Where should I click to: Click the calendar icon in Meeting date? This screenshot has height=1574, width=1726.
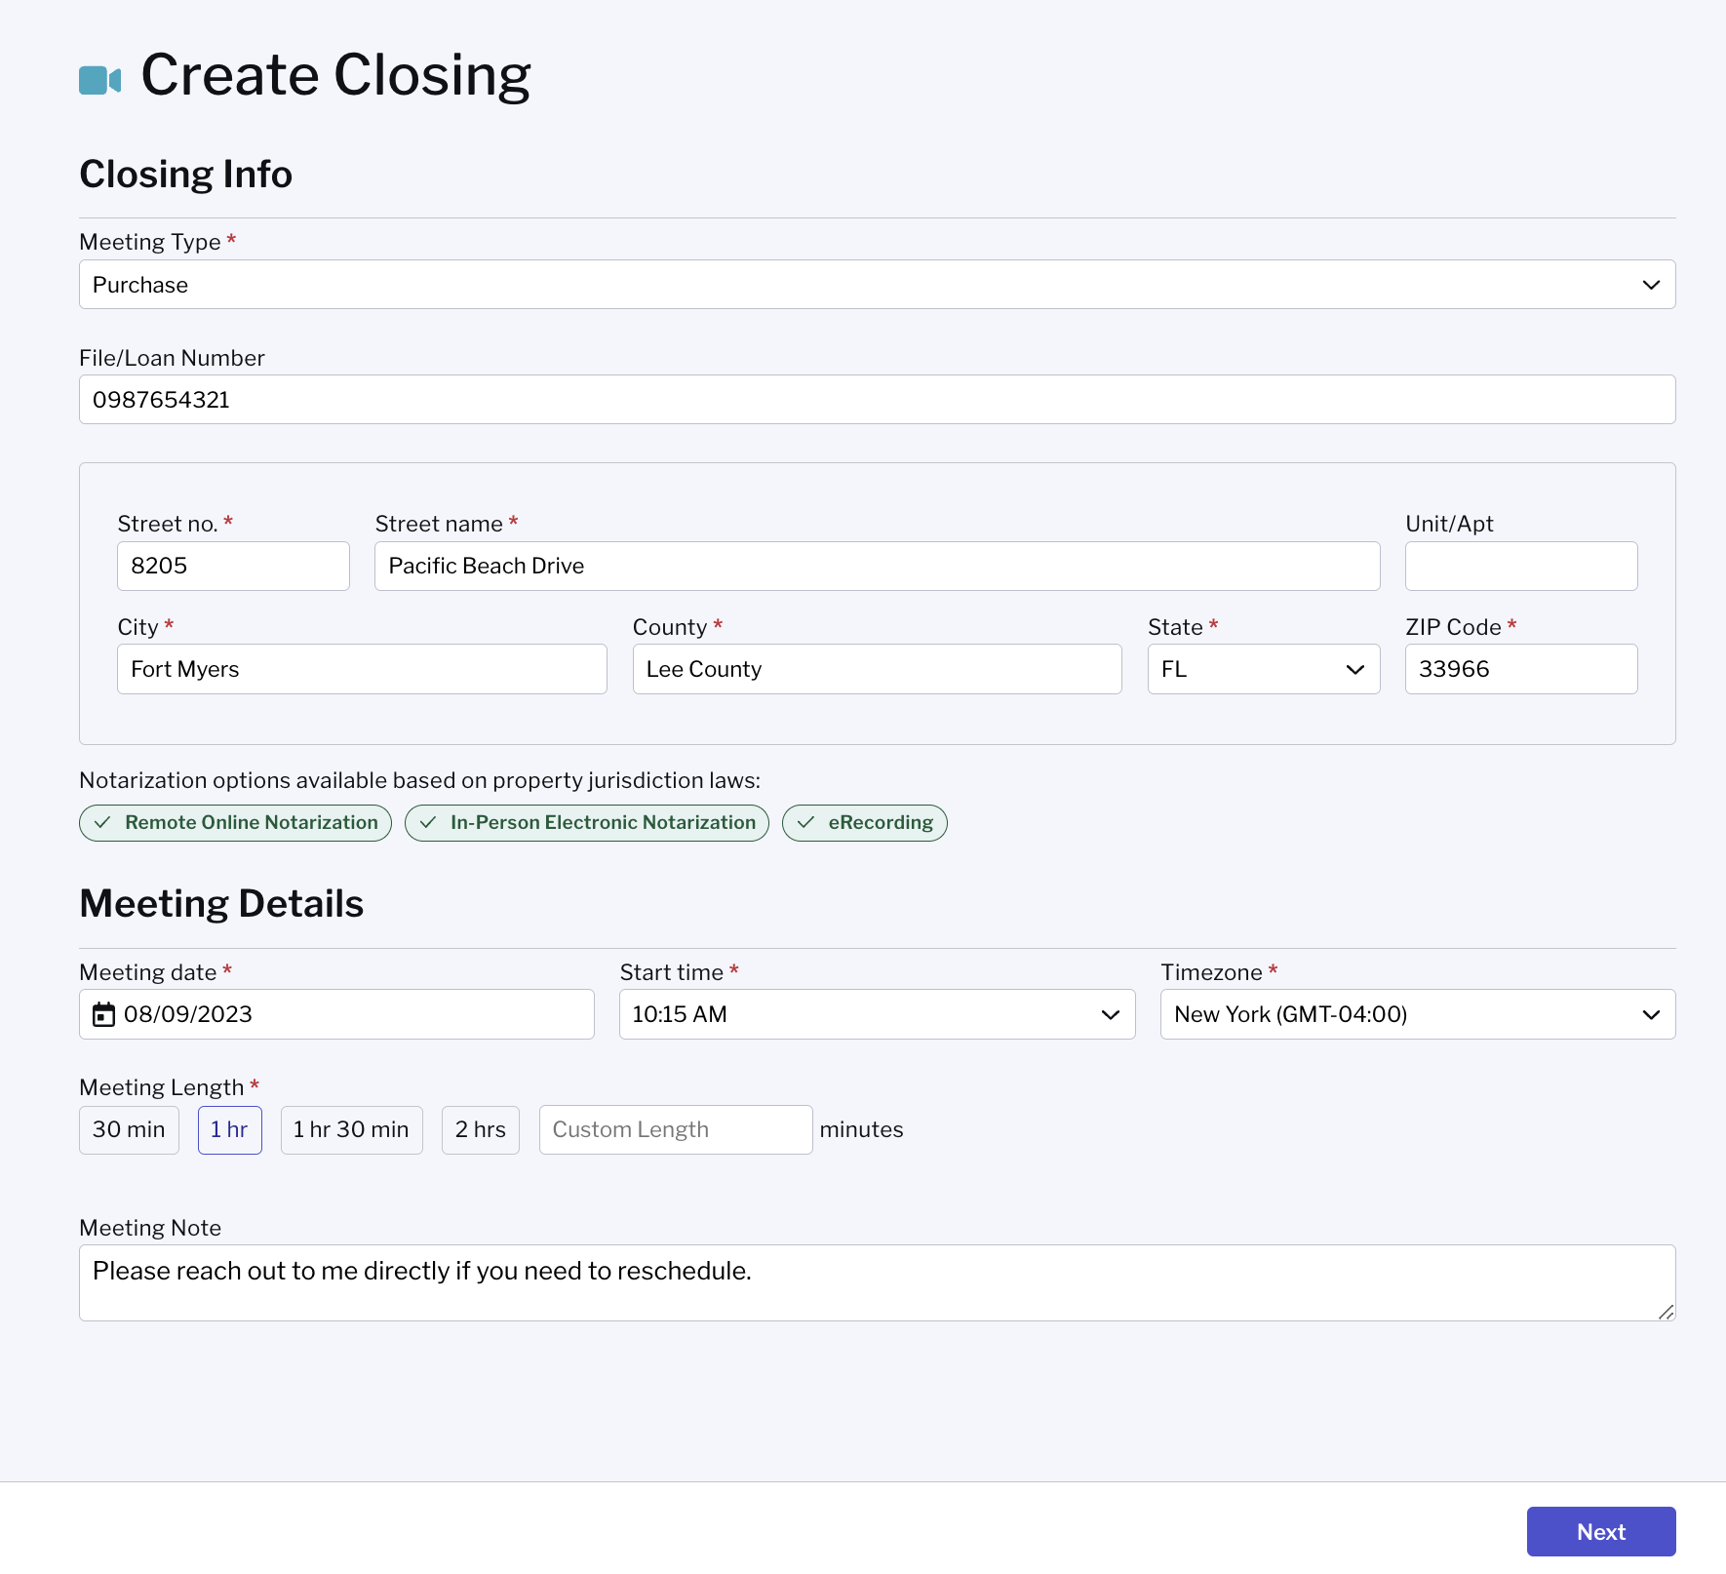coord(103,1015)
